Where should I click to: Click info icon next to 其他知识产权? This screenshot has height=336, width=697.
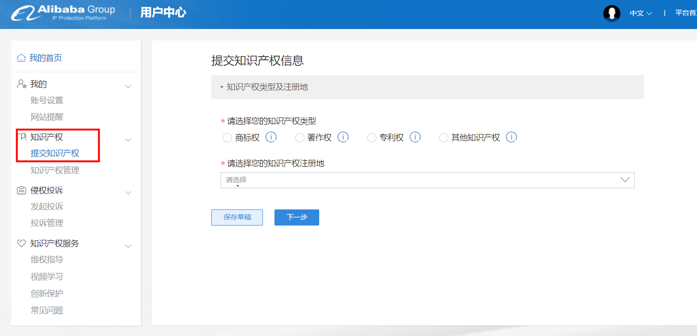511,137
